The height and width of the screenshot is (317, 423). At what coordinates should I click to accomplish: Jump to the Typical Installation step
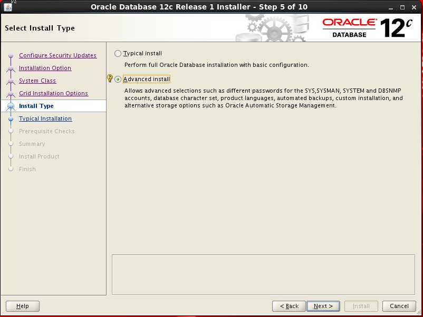[45, 118]
